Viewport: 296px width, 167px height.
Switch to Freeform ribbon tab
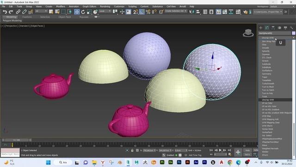click(x=27, y=17)
